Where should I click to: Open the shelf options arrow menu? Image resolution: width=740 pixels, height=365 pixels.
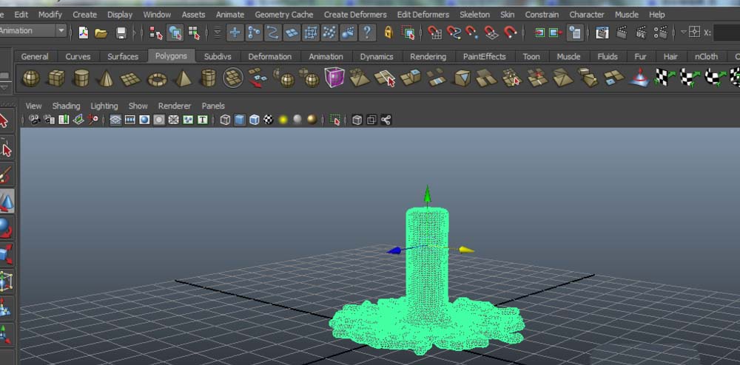pos(5,88)
